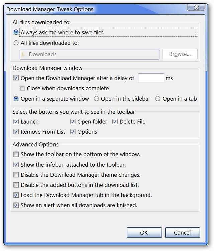Select 'Open in a separate window'

pos(16,99)
